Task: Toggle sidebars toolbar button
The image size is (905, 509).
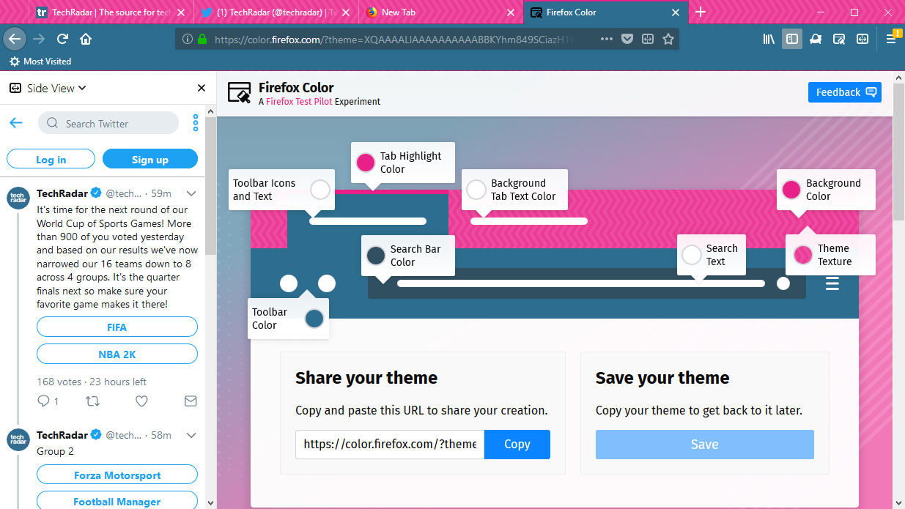Action: 791,39
